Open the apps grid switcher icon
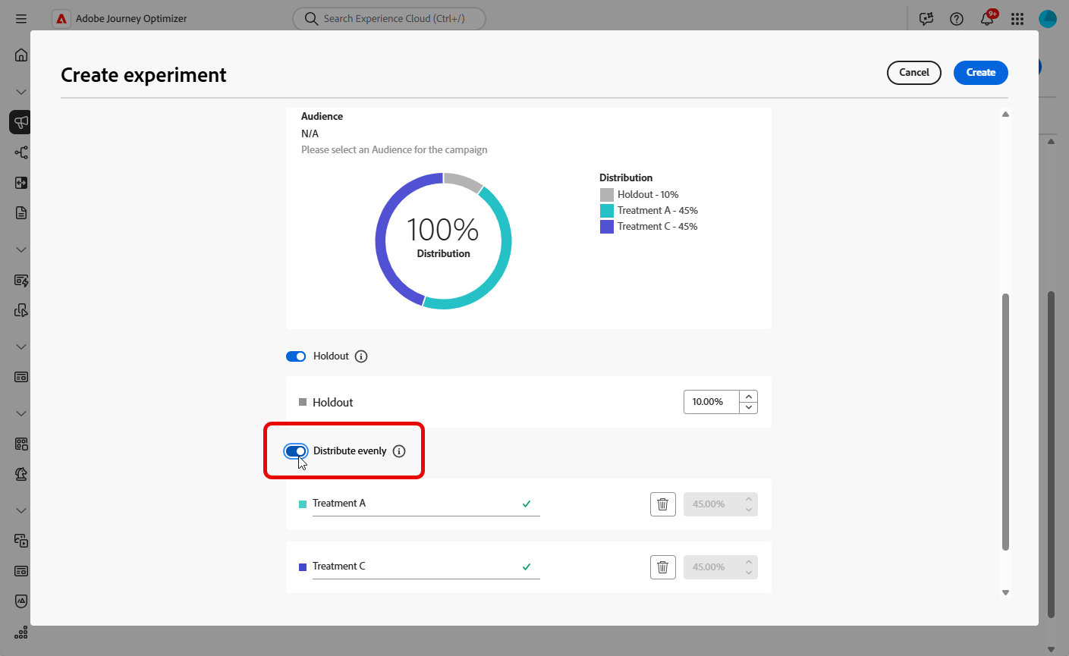The width and height of the screenshot is (1069, 656). (x=1017, y=19)
